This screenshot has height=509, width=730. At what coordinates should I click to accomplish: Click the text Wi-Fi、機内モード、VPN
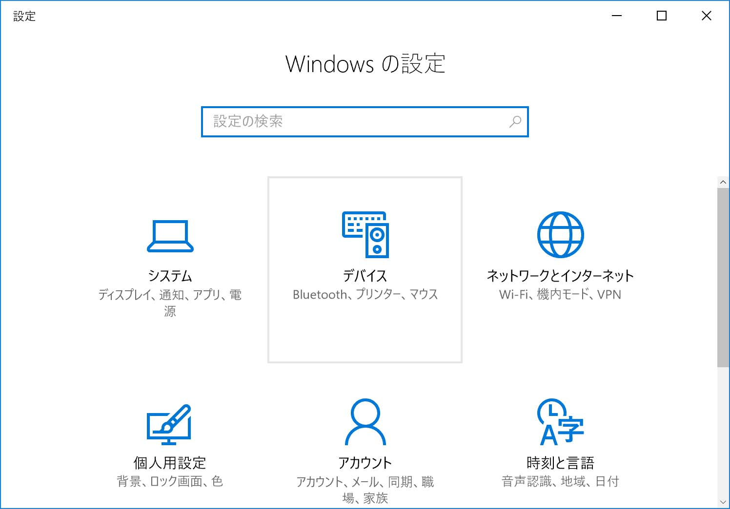click(560, 294)
